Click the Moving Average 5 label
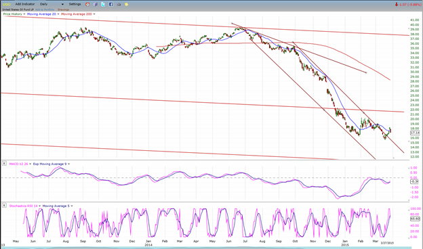The image size is (423, 249). click(x=56, y=206)
